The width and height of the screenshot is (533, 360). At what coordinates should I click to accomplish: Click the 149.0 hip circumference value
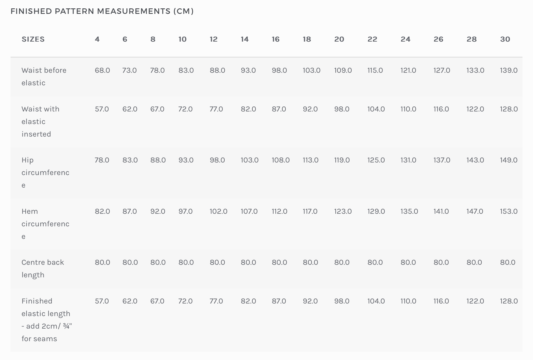509,160
